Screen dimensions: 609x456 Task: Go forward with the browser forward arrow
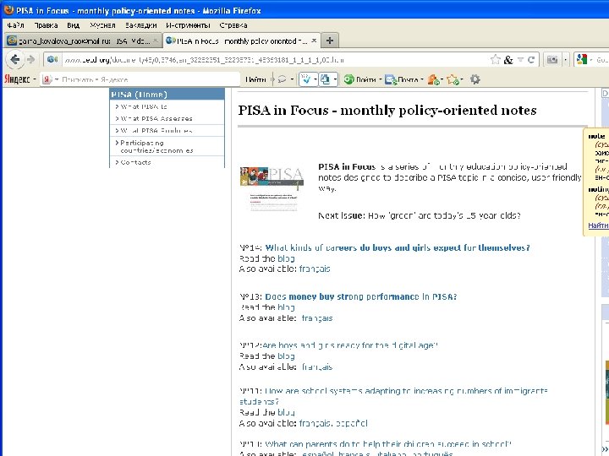tap(31, 60)
